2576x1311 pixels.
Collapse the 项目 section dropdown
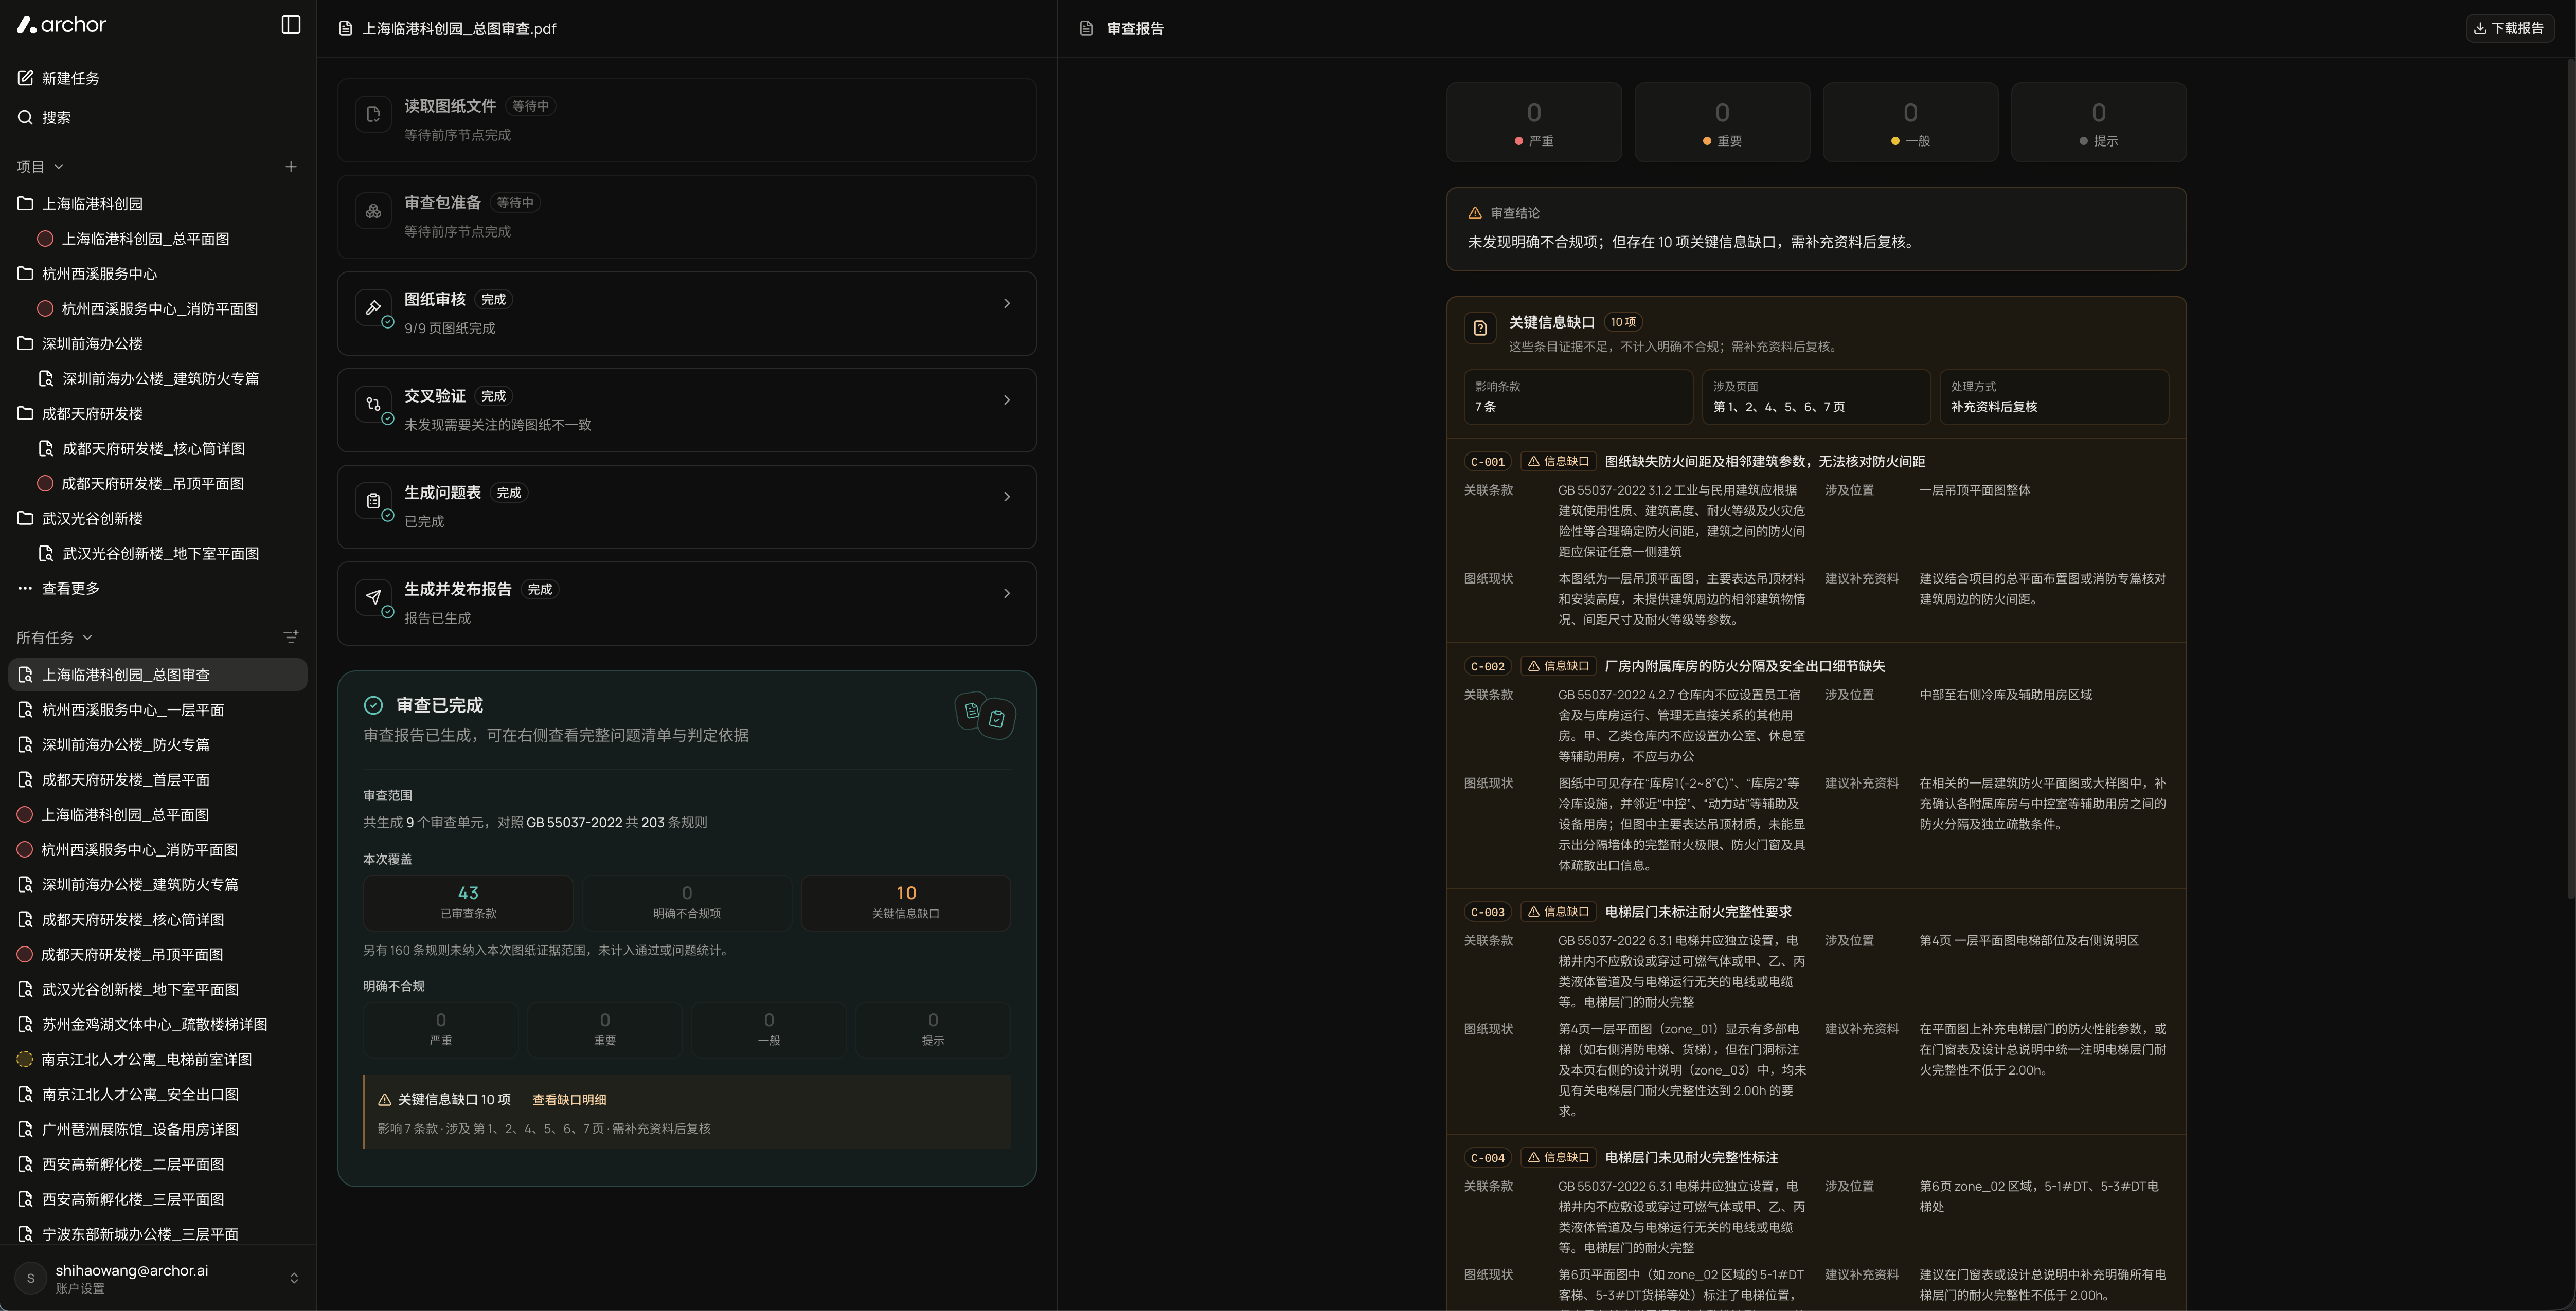pos(58,167)
